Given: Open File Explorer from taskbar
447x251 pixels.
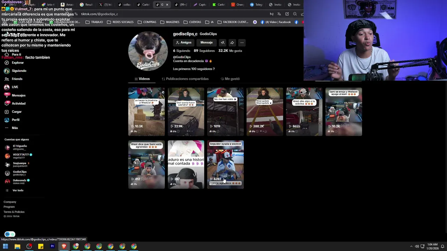Looking at the screenshot, I should pyautogui.click(x=17, y=246).
